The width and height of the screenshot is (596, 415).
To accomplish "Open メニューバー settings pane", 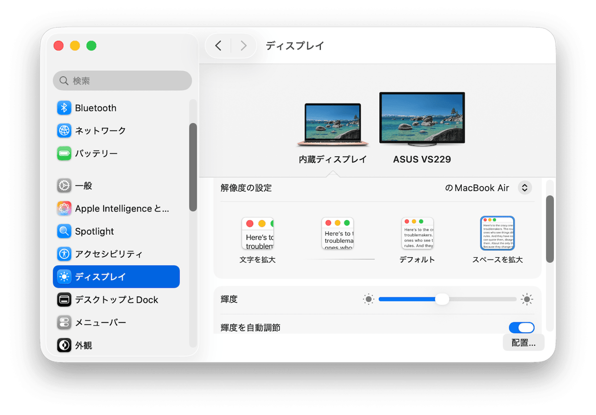I will pyautogui.click(x=116, y=322).
